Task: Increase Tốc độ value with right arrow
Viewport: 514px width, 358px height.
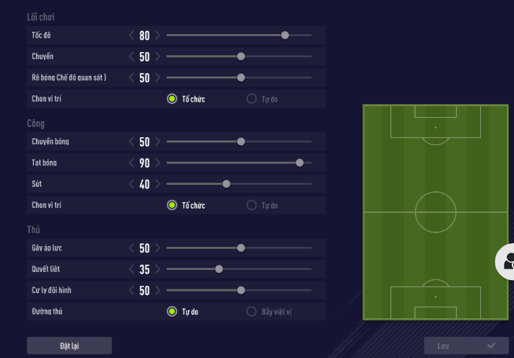Action: tap(158, 35)
